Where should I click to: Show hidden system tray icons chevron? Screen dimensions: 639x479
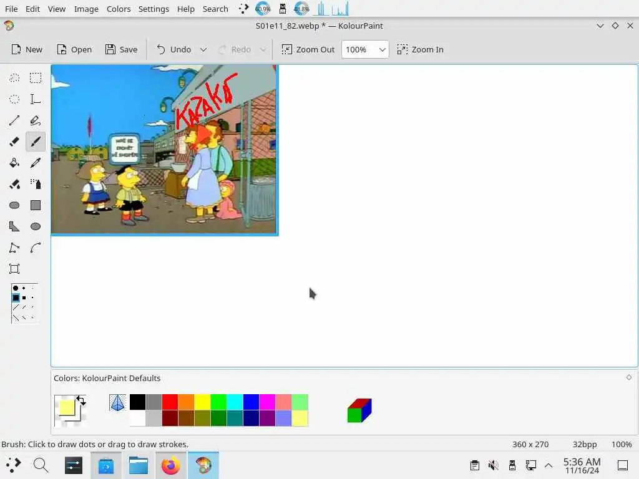549,465
